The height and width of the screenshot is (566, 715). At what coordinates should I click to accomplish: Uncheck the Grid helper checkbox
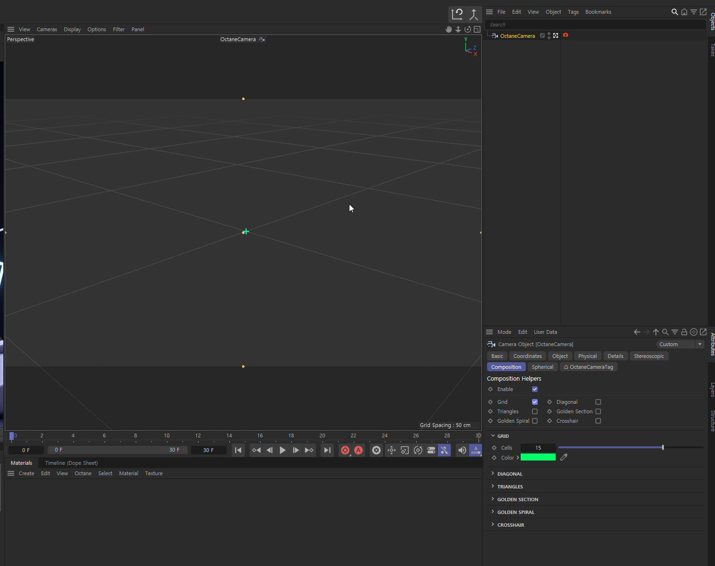tap(535, 402)
